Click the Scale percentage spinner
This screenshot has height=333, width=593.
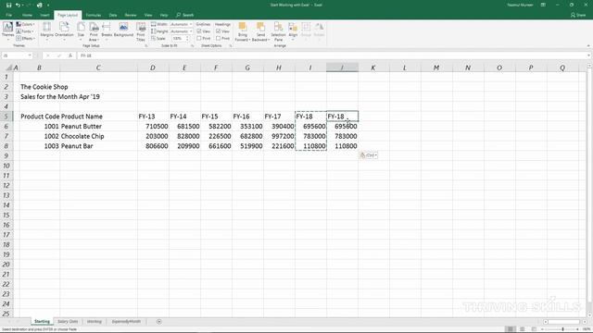pyautogui.click(x=187, y=39)
